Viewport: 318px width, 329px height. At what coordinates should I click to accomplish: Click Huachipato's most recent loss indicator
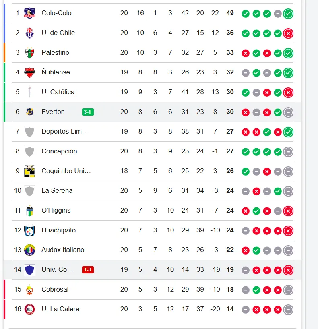(x=288, y=231)
